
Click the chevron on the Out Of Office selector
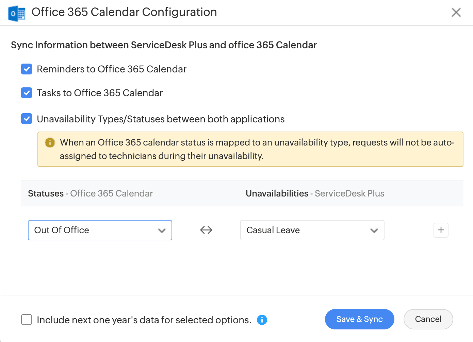point(162,230)
